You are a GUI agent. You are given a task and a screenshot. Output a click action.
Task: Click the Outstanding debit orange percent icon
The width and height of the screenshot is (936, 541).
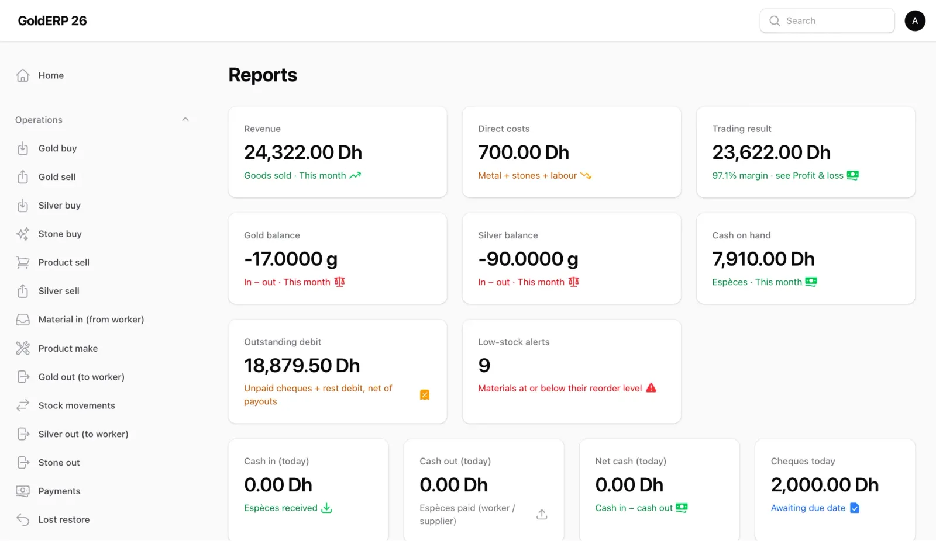point(425,395)
